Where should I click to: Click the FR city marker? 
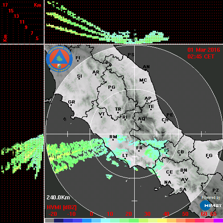pos(139,149)
